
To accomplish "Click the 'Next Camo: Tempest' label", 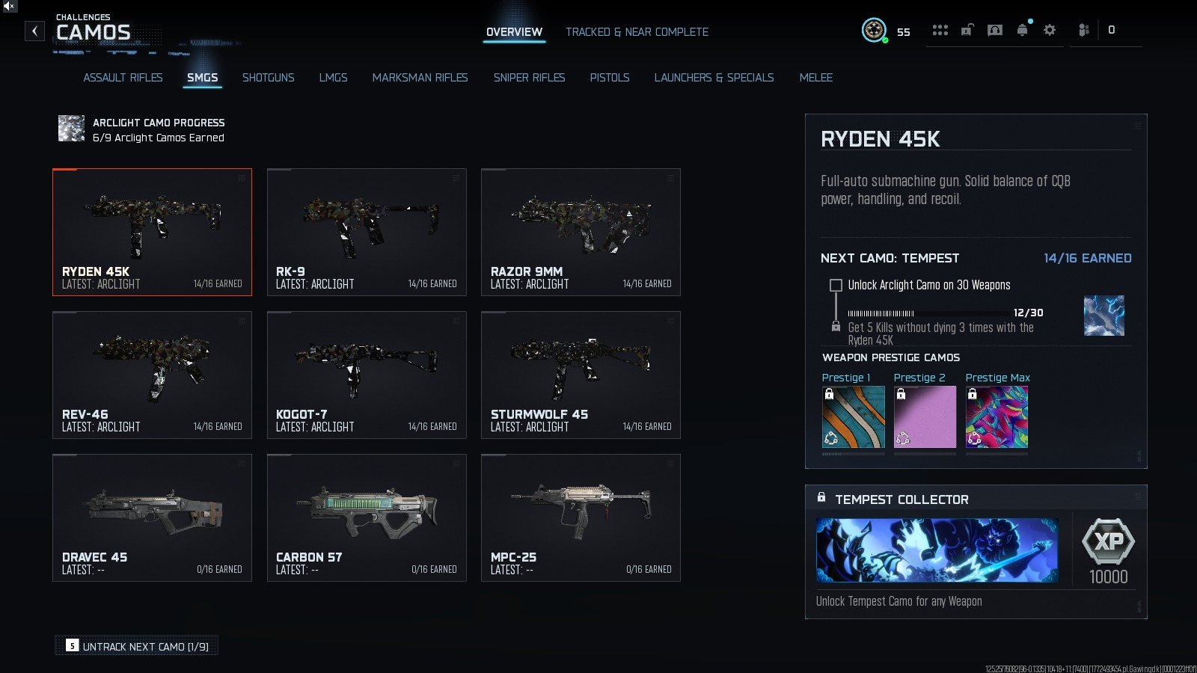I will click(x=890, y=258).
